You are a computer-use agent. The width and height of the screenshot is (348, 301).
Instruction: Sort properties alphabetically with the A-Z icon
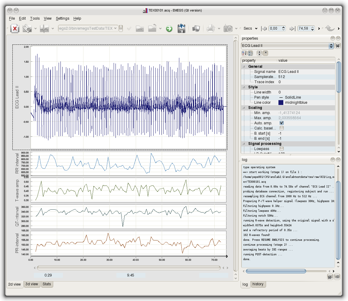pyautogui.click(x=244, y=53)
